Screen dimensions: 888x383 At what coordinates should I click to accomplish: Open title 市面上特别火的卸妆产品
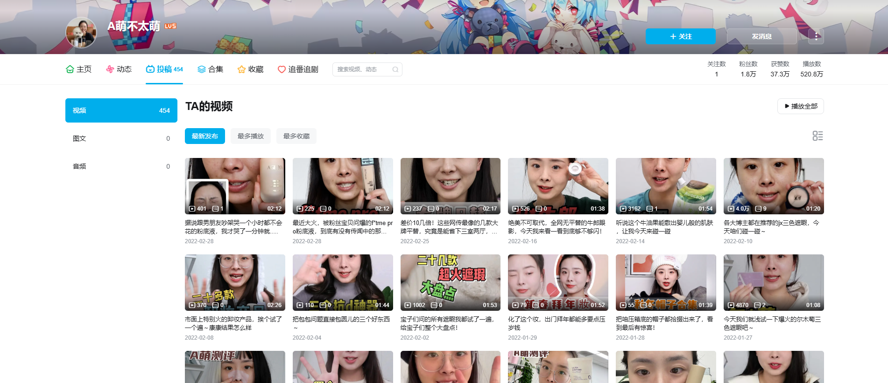[x=234, y=323]
